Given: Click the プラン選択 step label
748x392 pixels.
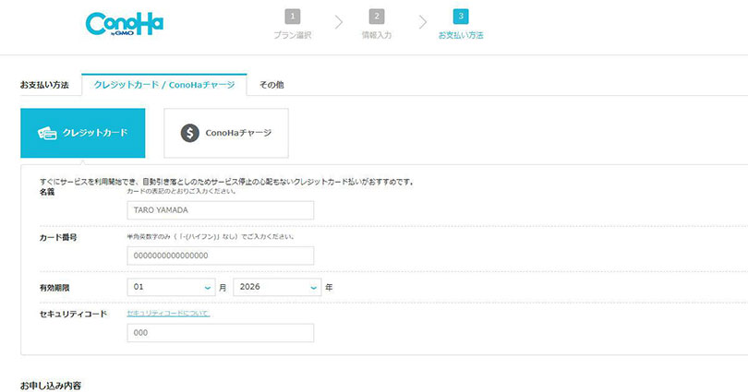Looking at the screenshot, I should 293,35.
